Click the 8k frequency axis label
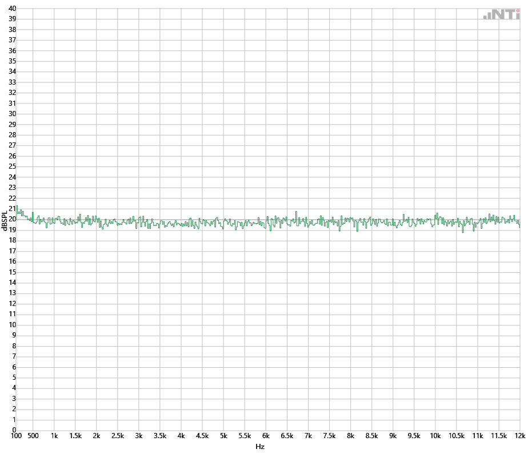 (350, 436)
